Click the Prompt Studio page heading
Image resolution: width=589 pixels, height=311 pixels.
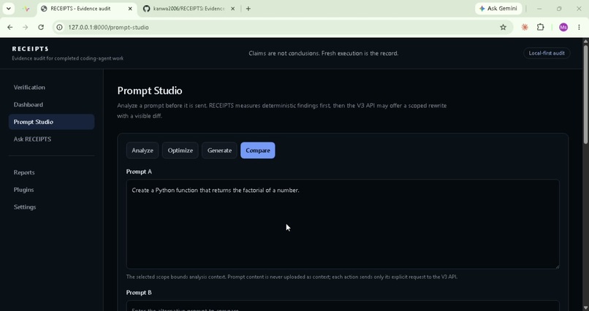coord(150,91)
